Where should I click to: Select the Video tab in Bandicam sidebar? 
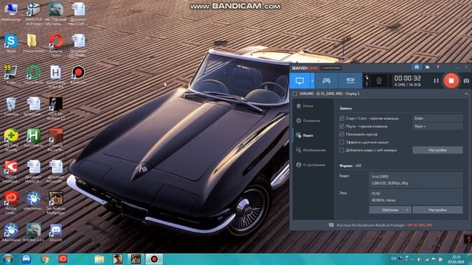pyautogui.click(x=305, y=135)
